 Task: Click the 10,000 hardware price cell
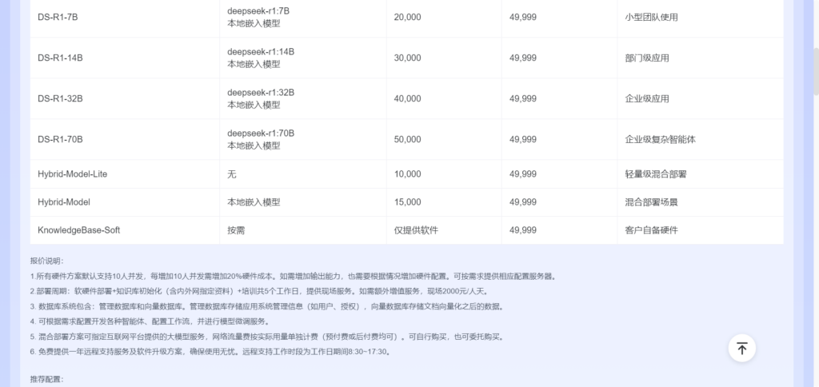444,174
